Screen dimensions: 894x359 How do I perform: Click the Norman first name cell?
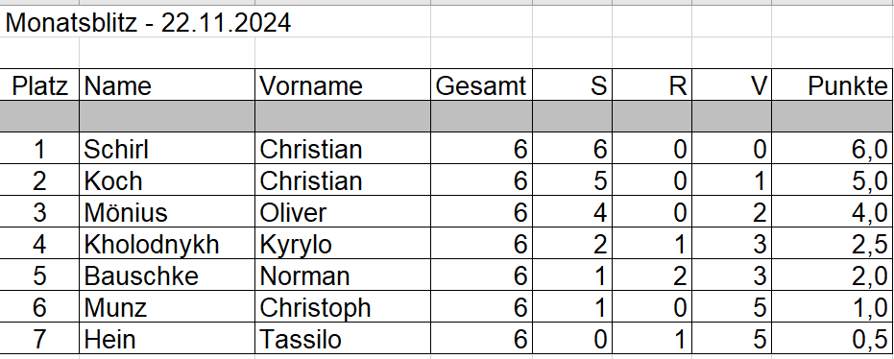(342, 275)
